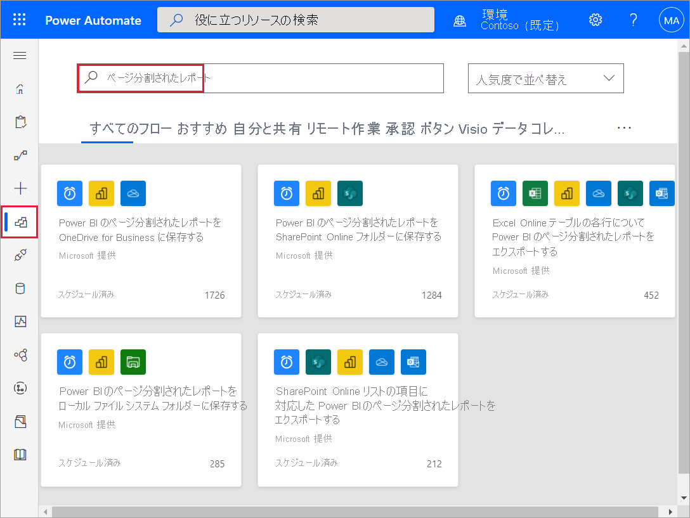Screen dimensions: 690x518
Task: Click the Power Automate title
Action: tap(93, 20)
